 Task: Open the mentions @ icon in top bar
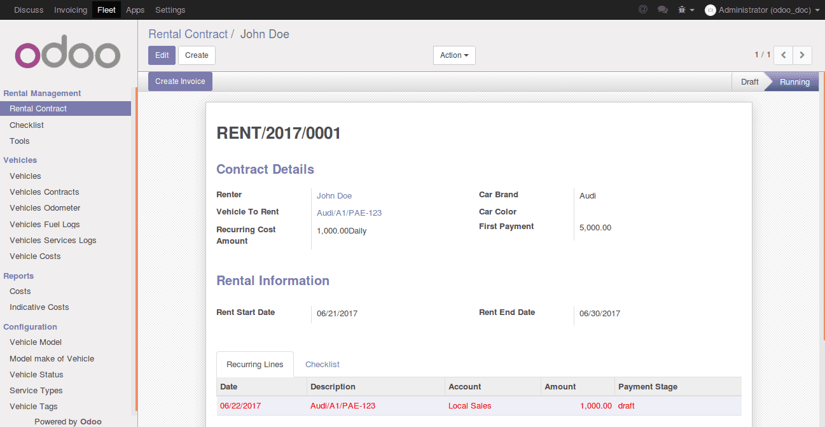point(642,10)
